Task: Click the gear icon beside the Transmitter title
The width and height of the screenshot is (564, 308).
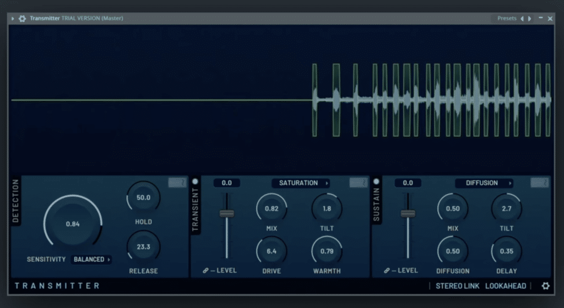Action: [22, 18]
